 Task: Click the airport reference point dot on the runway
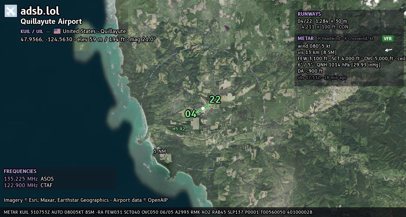point(203,108)
